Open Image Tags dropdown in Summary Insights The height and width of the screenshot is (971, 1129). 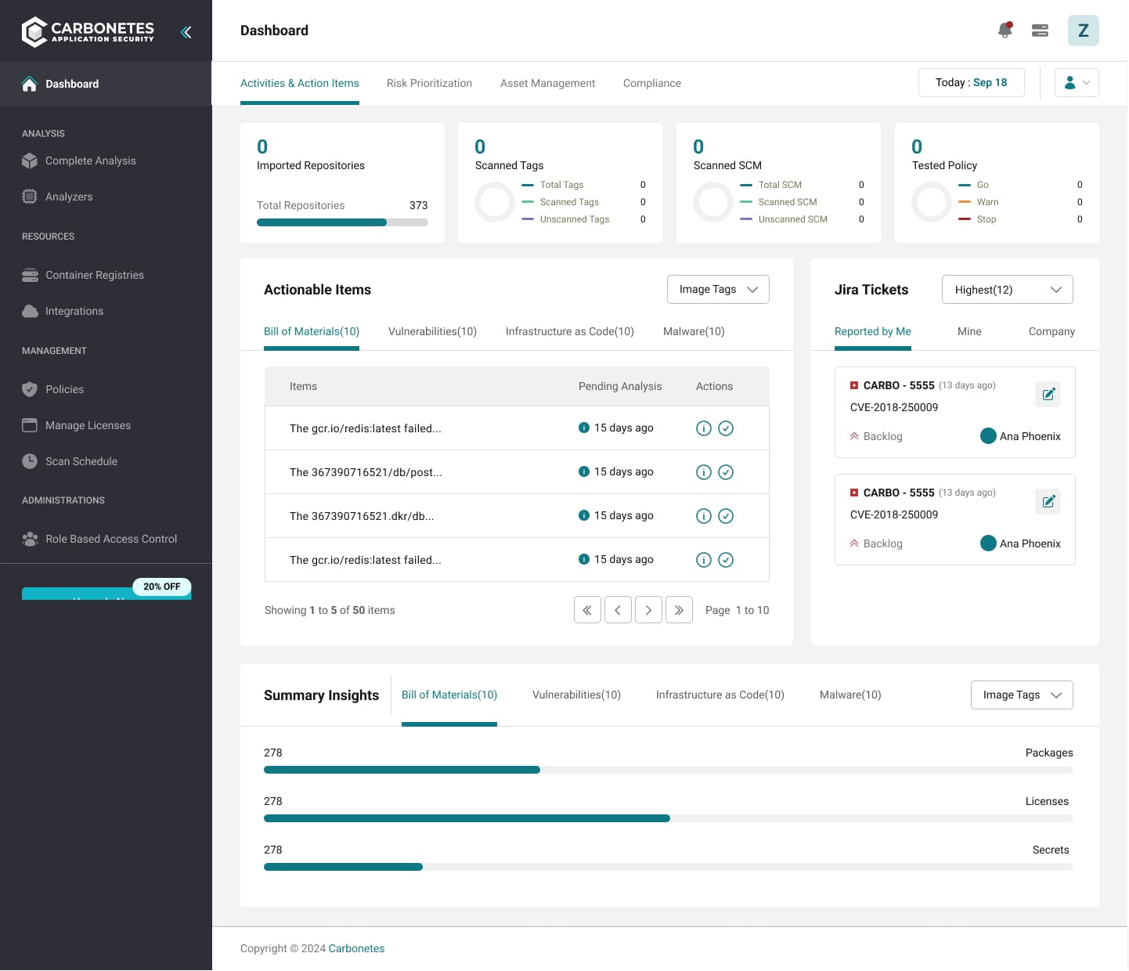pyautogui.click(x=1022, y=695)
